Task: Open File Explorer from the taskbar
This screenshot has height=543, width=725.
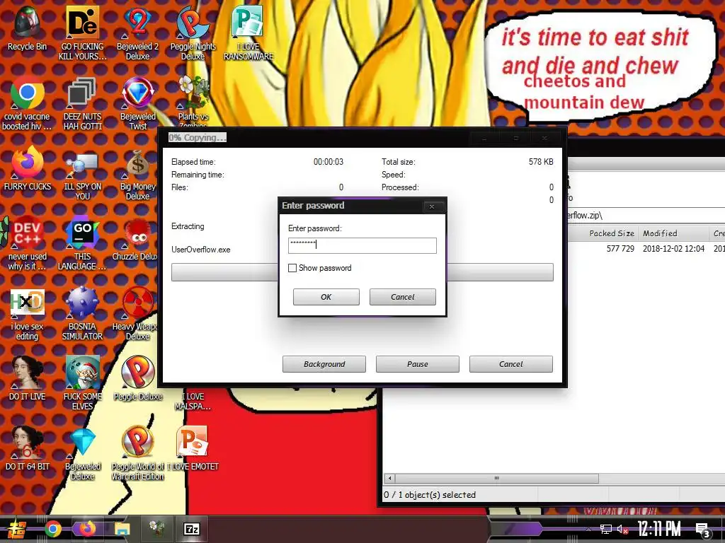Action: tap(122, 529)
